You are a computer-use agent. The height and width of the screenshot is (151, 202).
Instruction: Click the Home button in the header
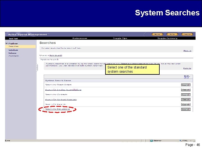coord(157,34)
